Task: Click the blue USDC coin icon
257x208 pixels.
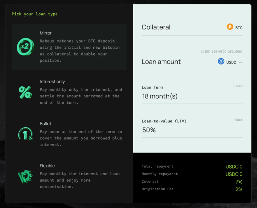Action: [221, 62]
